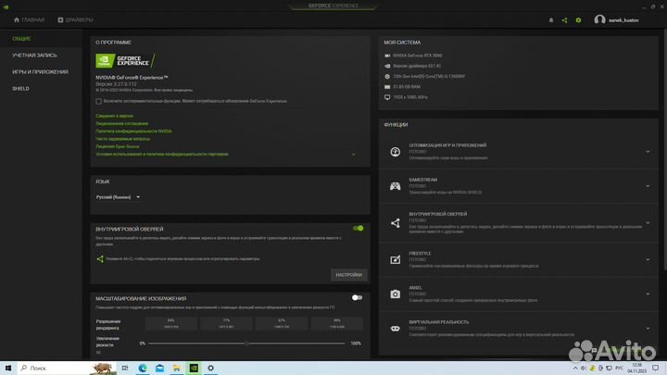Click the green share icon in top bar
The height and width of the screenshot is (375, 667).
(564, 20)
